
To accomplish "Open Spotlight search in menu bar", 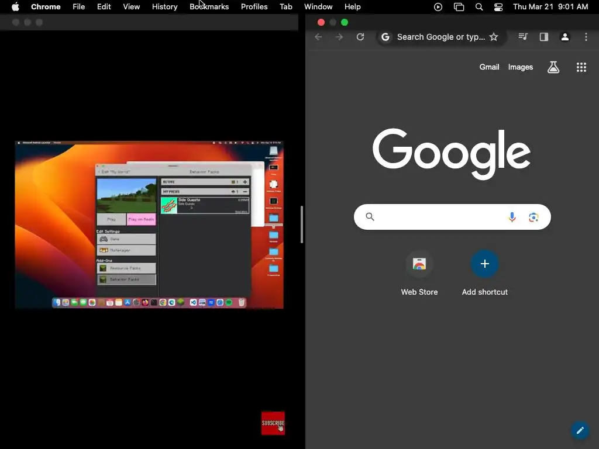I will pyautogui.click(x=479, y=7).
